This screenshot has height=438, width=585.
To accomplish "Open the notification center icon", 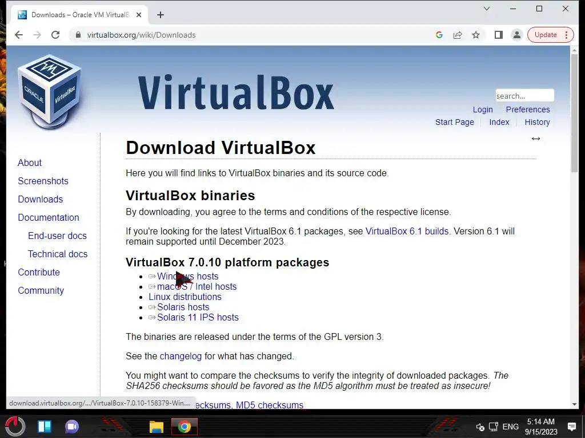I will [x=571, y=427].
